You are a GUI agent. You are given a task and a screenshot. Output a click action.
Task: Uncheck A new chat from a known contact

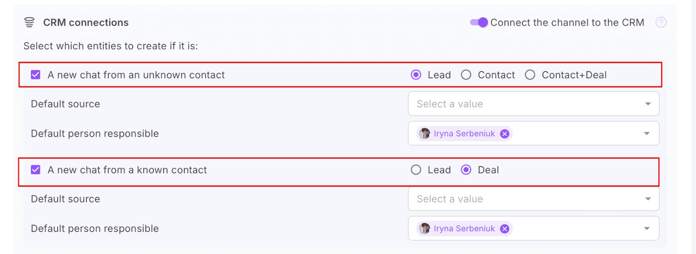pos(36,170)
